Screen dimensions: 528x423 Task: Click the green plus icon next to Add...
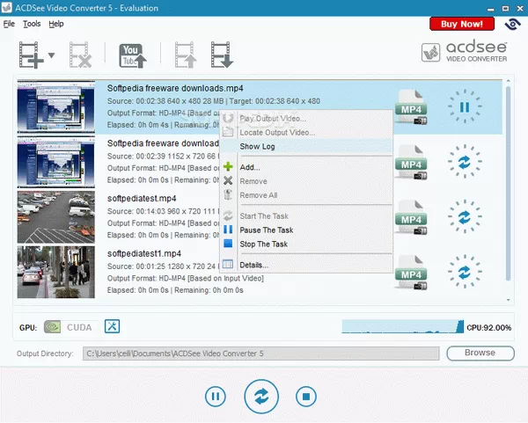(228, 166)
